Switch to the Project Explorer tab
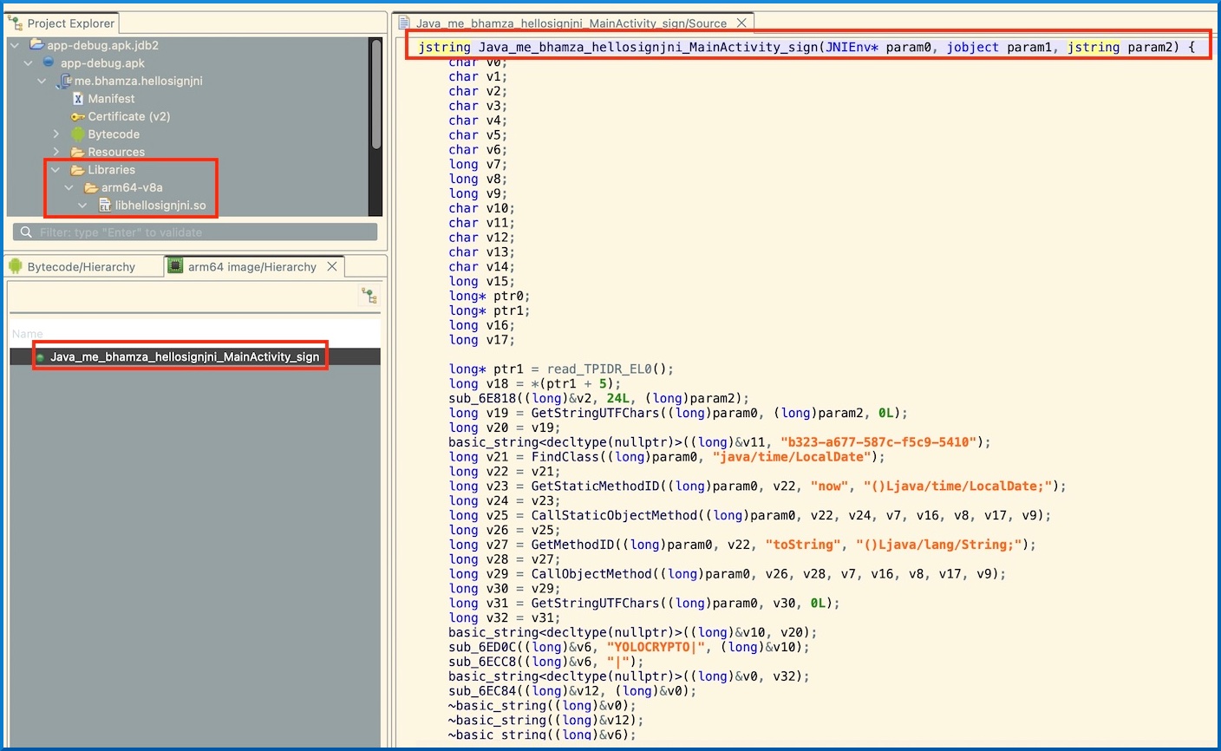Screen dimensions: 1221x751 point(62,23)
